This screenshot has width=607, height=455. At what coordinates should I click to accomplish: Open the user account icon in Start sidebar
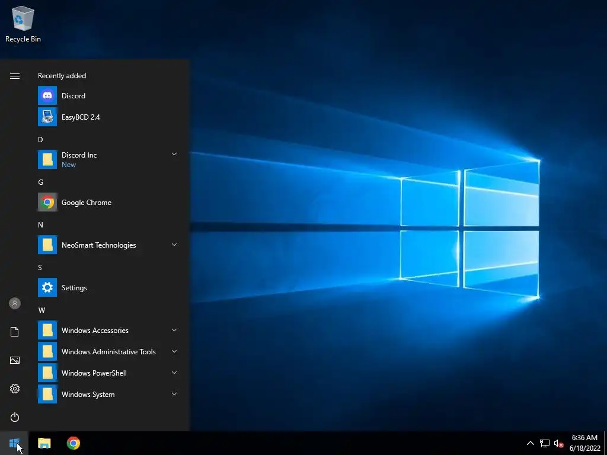tap(15, 303)
